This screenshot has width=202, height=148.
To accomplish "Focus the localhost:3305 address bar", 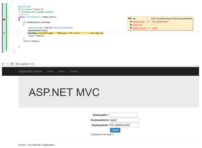I will (x=107, y=64).
